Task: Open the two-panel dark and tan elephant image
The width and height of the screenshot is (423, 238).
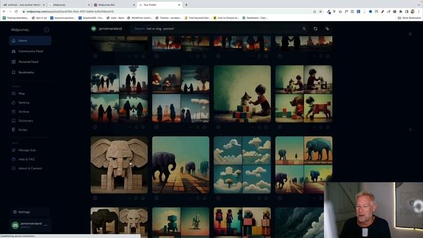Action: click(119, 221)
